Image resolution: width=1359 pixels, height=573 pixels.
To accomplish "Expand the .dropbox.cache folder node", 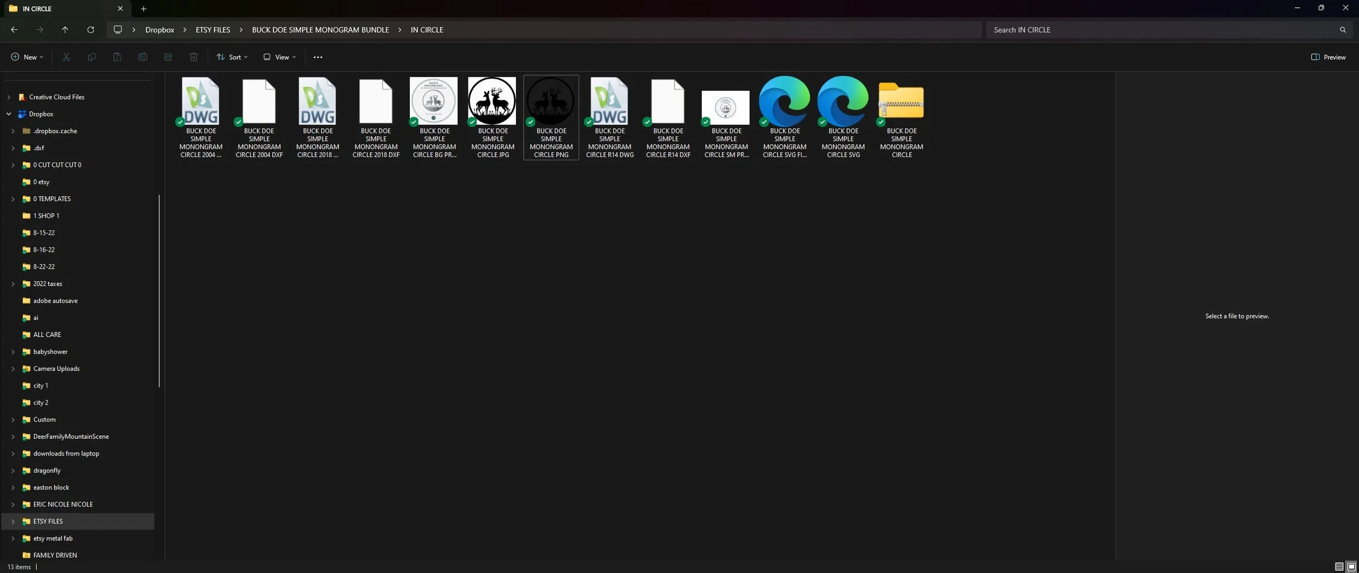I will coord(13,131).
